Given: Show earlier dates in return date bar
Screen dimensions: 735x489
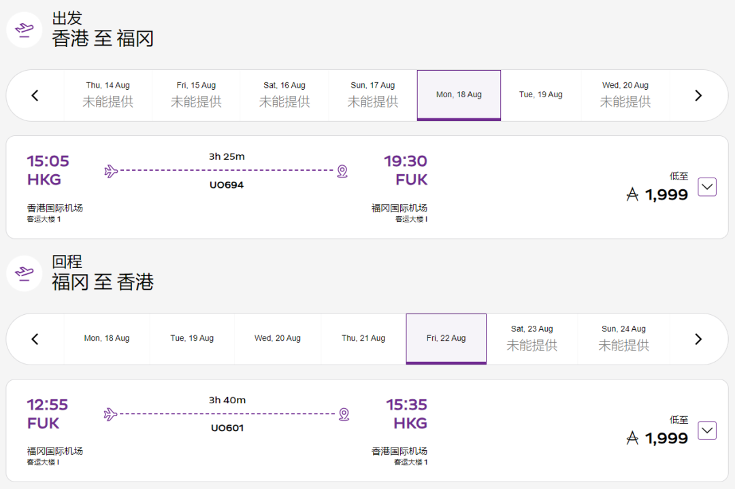Looking at the screenshot, I should (35, 339).
